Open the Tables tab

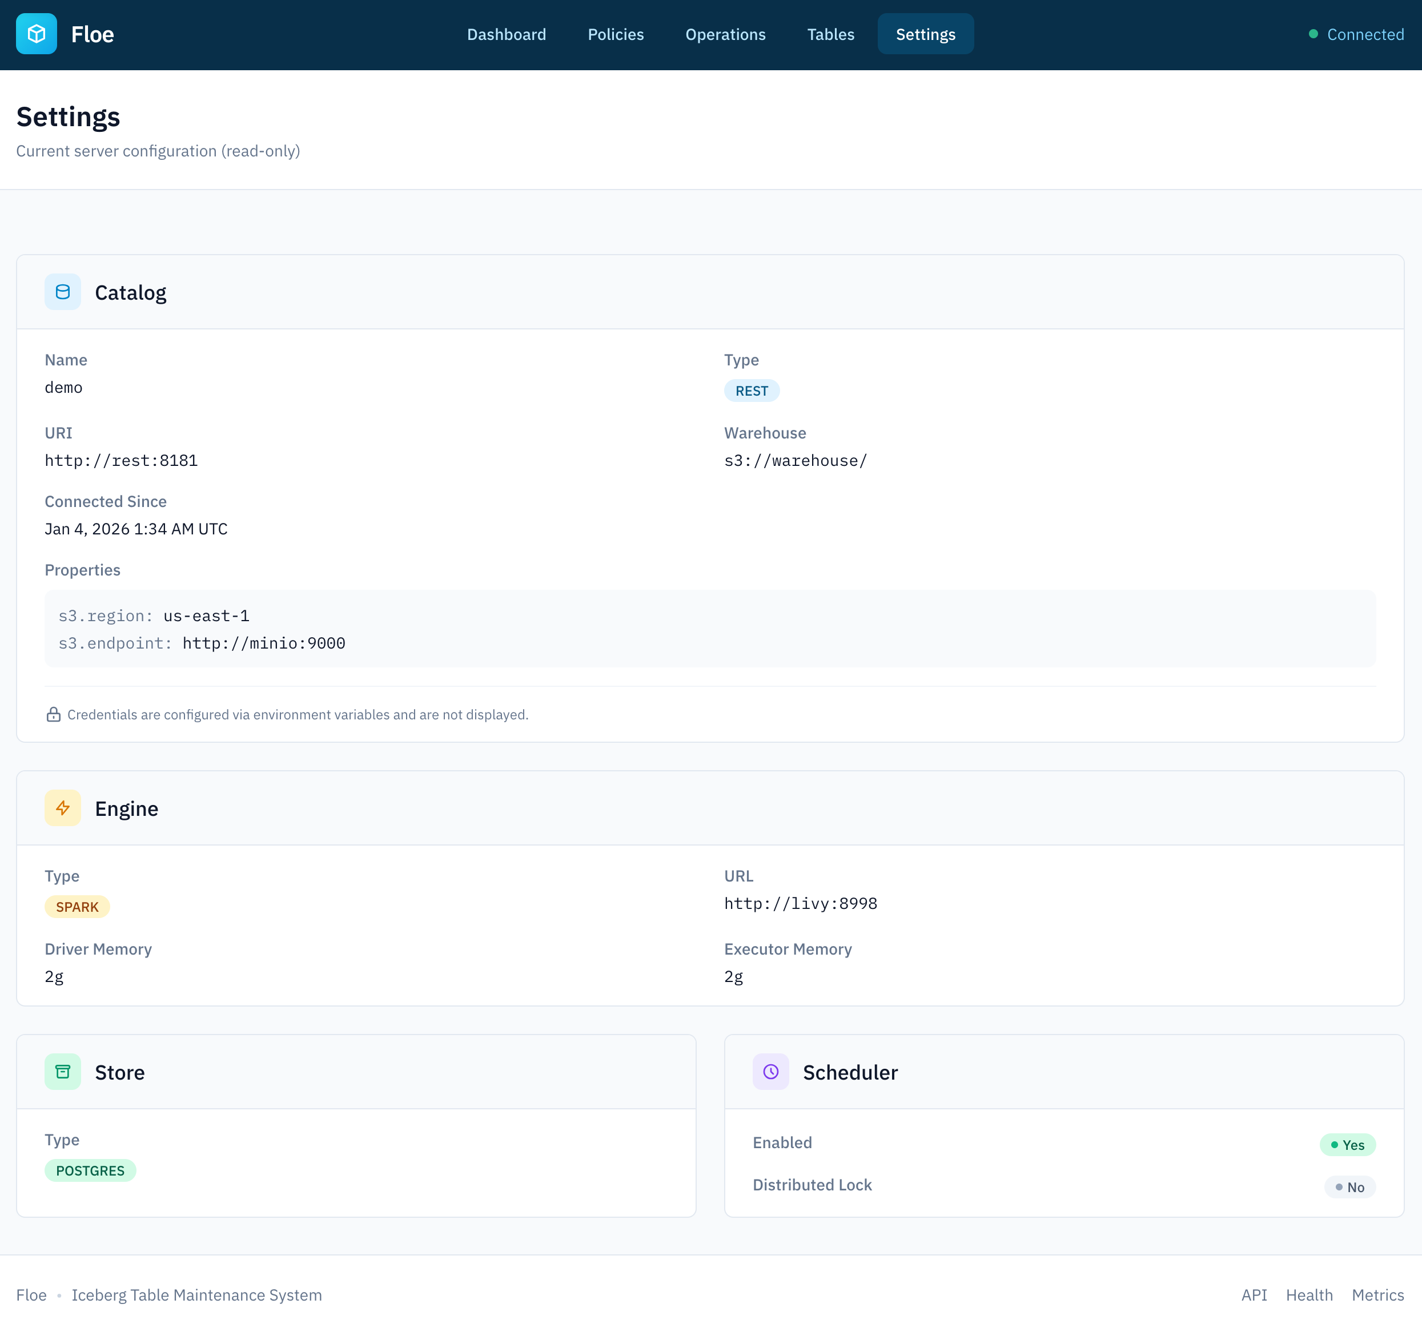click(x=830, y=34)
